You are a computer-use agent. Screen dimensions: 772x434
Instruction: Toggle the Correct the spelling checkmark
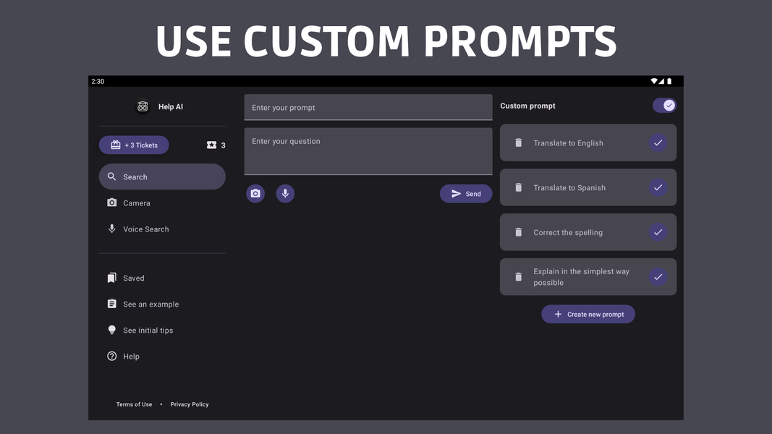[x=658, y=232]
